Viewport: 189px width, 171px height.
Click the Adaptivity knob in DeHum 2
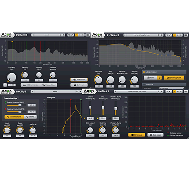(39, 75)
